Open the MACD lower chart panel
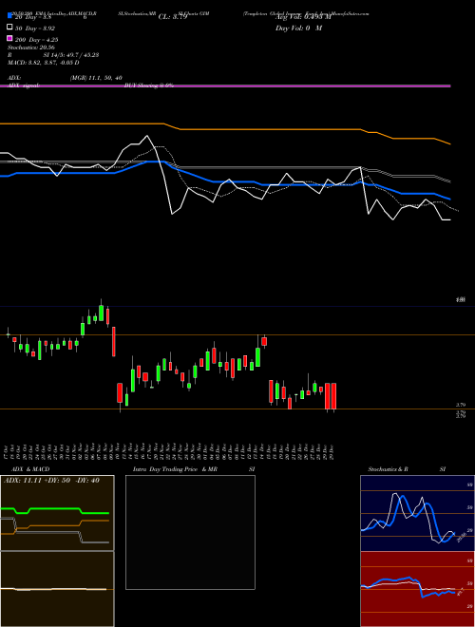This screenshot has width=475, height=627. [x=57, y=589]
